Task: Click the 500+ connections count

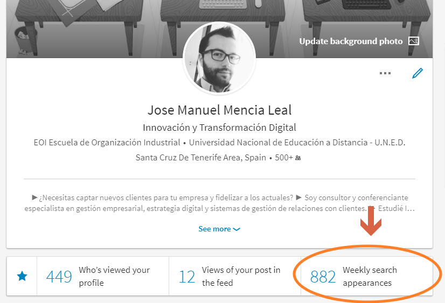Action: click(283, 158)
